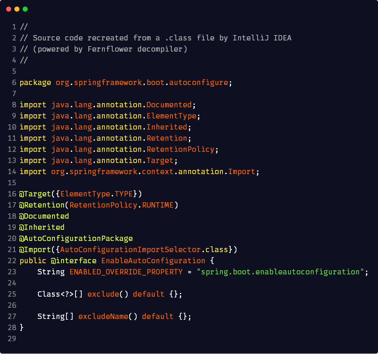Click the AutoConfigurationImportSelector class reference
This screenshot has height=354, width=378.
pyautogui.click(x=130, y=249)
